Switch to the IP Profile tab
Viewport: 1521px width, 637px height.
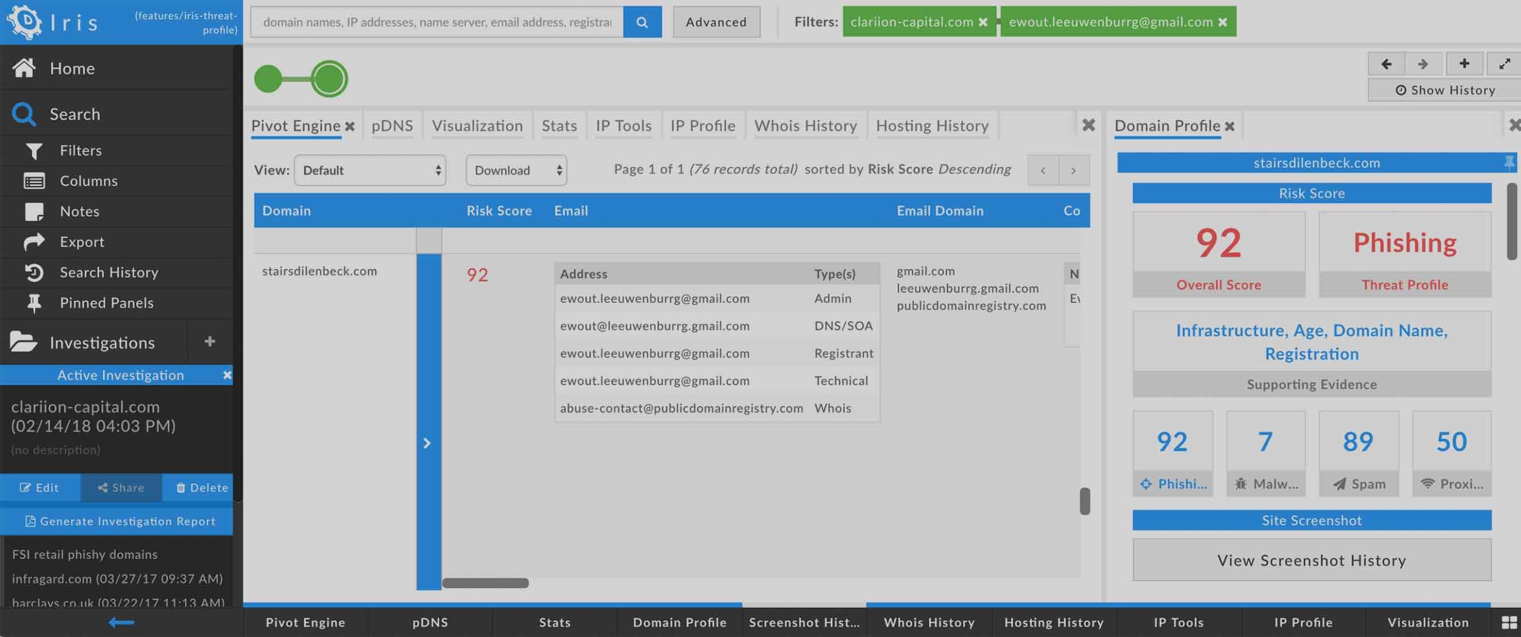pos(702,126)
